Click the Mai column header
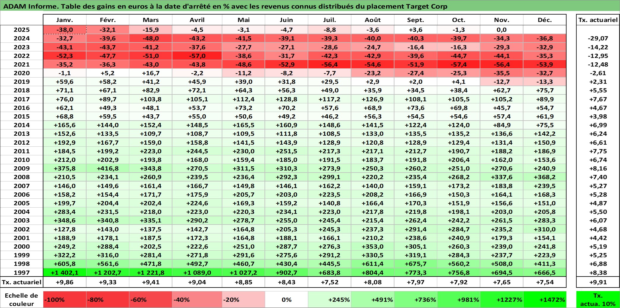Viewport: 620px width, 308px height. 243,20
